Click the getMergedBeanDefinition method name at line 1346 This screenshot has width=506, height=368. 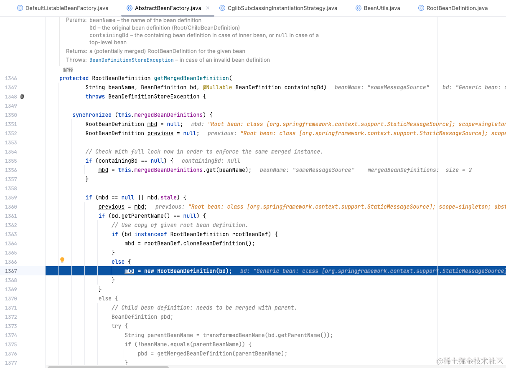[191, 78]
